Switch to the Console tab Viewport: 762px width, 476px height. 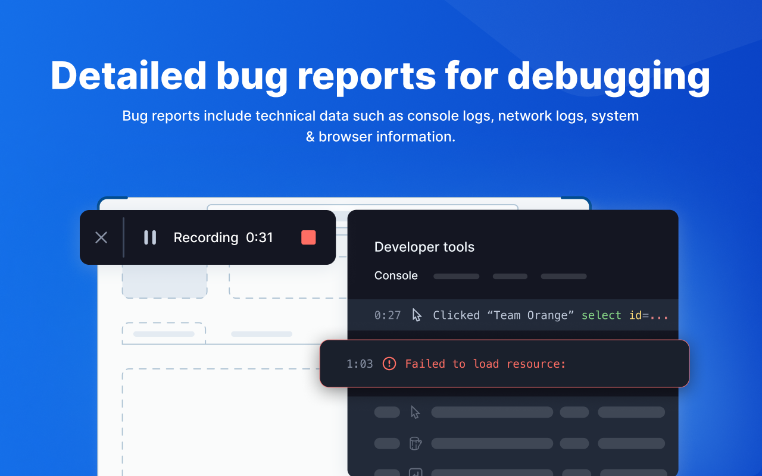click(396, 275)
